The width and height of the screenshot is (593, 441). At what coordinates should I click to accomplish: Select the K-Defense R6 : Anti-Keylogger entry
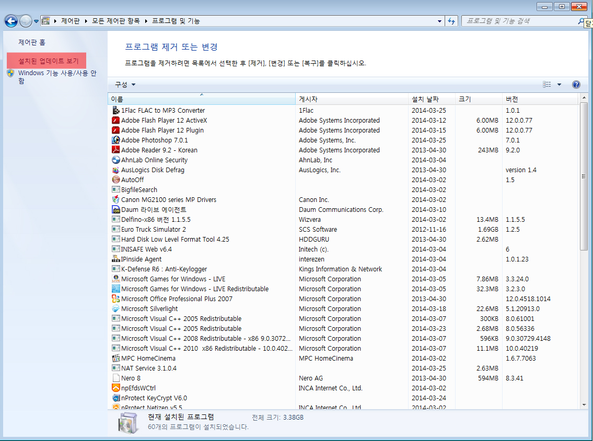343,269
